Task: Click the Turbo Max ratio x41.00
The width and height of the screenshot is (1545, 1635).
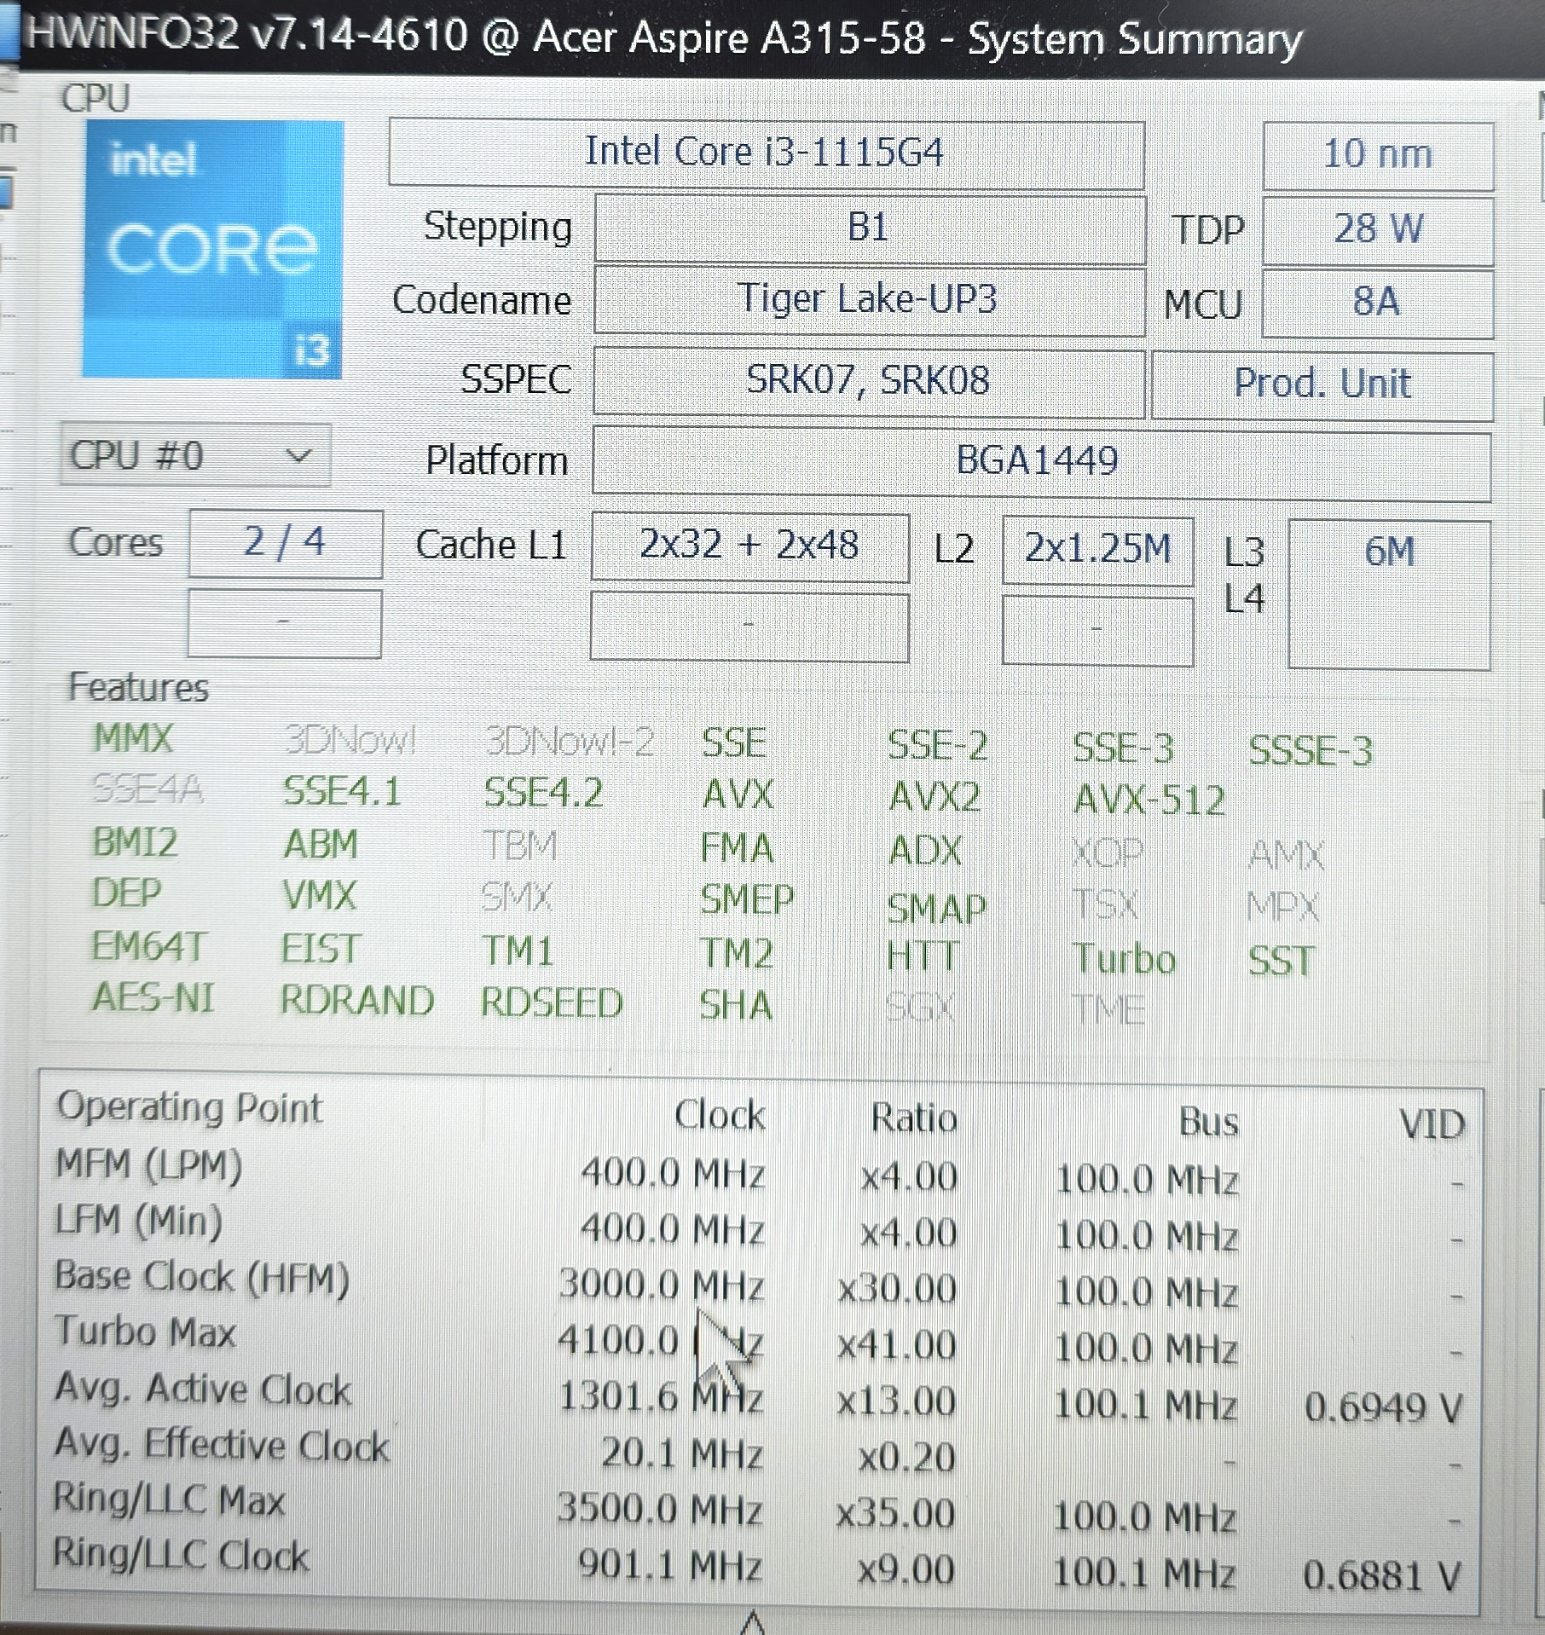Action: (896, 1346)
